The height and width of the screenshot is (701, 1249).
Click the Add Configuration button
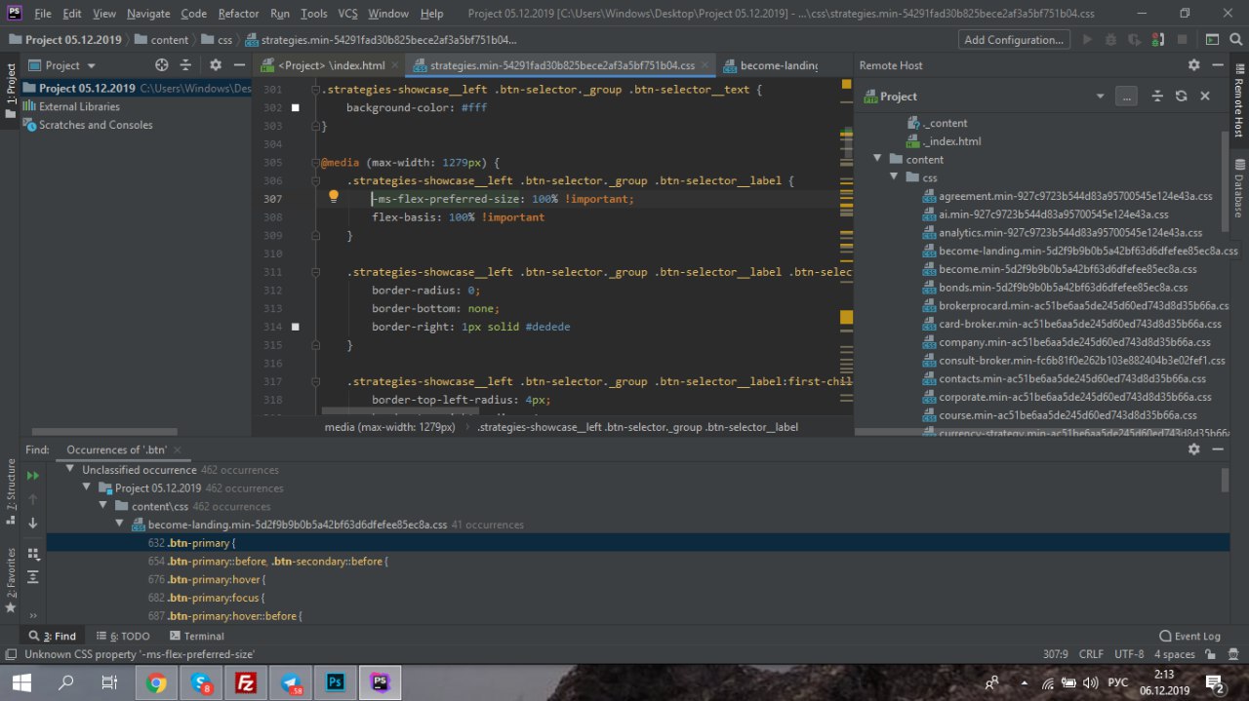(x=1013, y=40)
